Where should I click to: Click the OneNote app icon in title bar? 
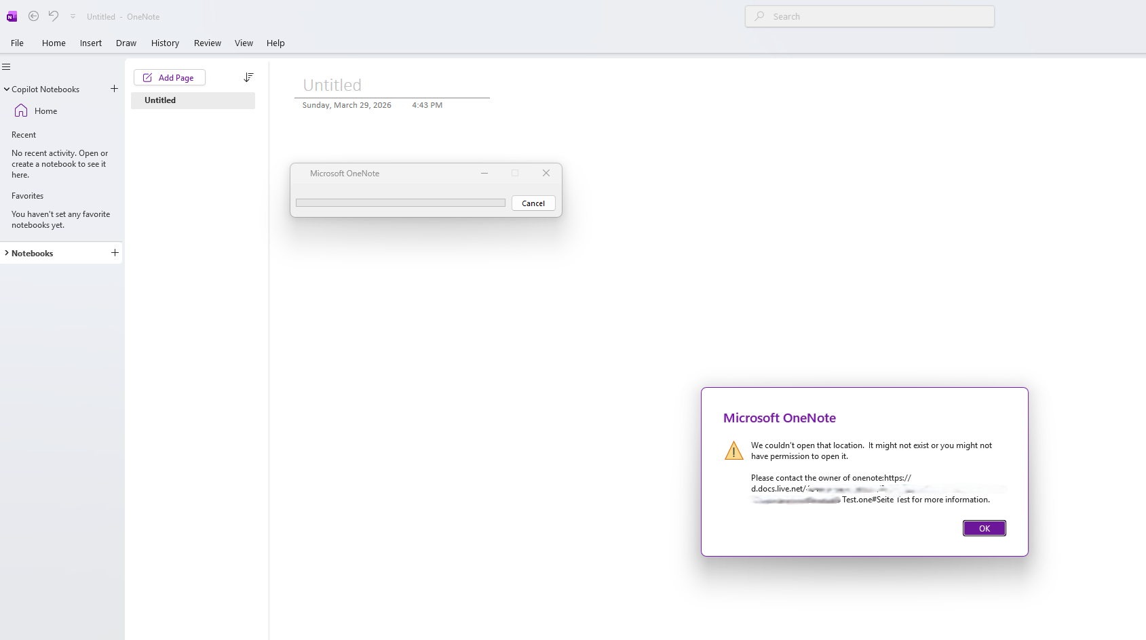click(x=12, y=16)
